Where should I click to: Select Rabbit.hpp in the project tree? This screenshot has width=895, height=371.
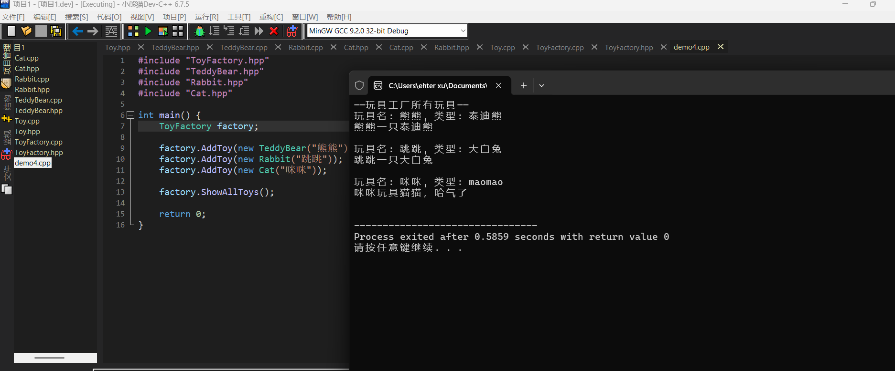click(32, 90)
